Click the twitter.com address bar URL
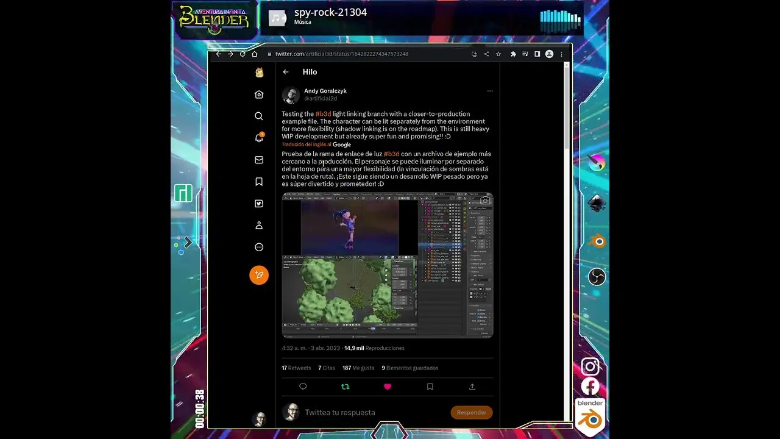Screen dimensions: 780x439 coord(341,54)
